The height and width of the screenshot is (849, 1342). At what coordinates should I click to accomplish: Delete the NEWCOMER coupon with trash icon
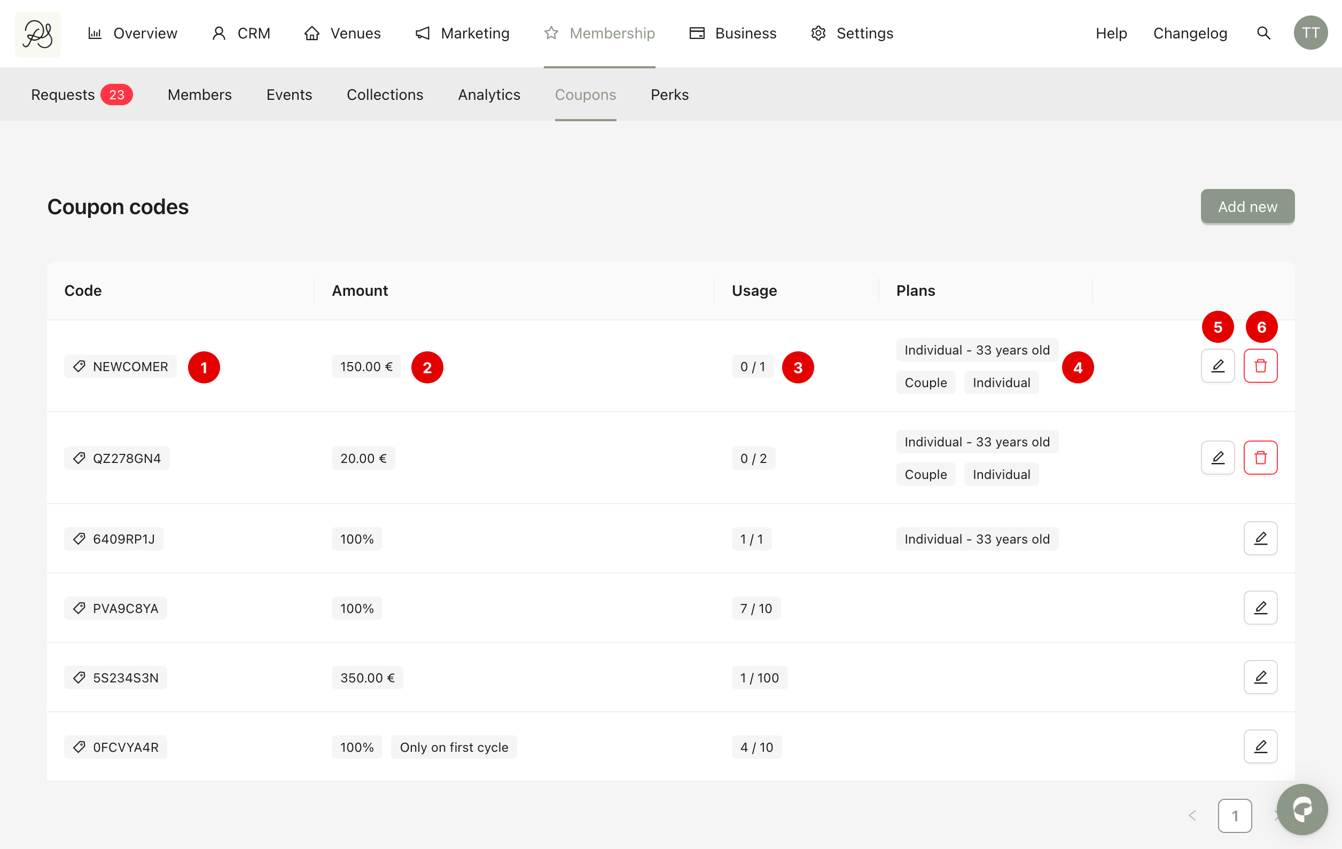tap(1260, 366)
